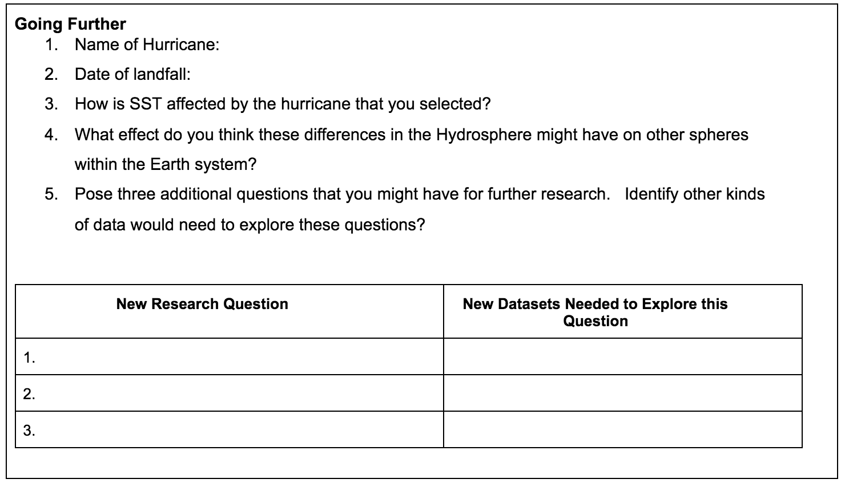Click the 'of data would need to explore' line
The width and height of the screenshot is (845, 487).
tap(250, 225)
